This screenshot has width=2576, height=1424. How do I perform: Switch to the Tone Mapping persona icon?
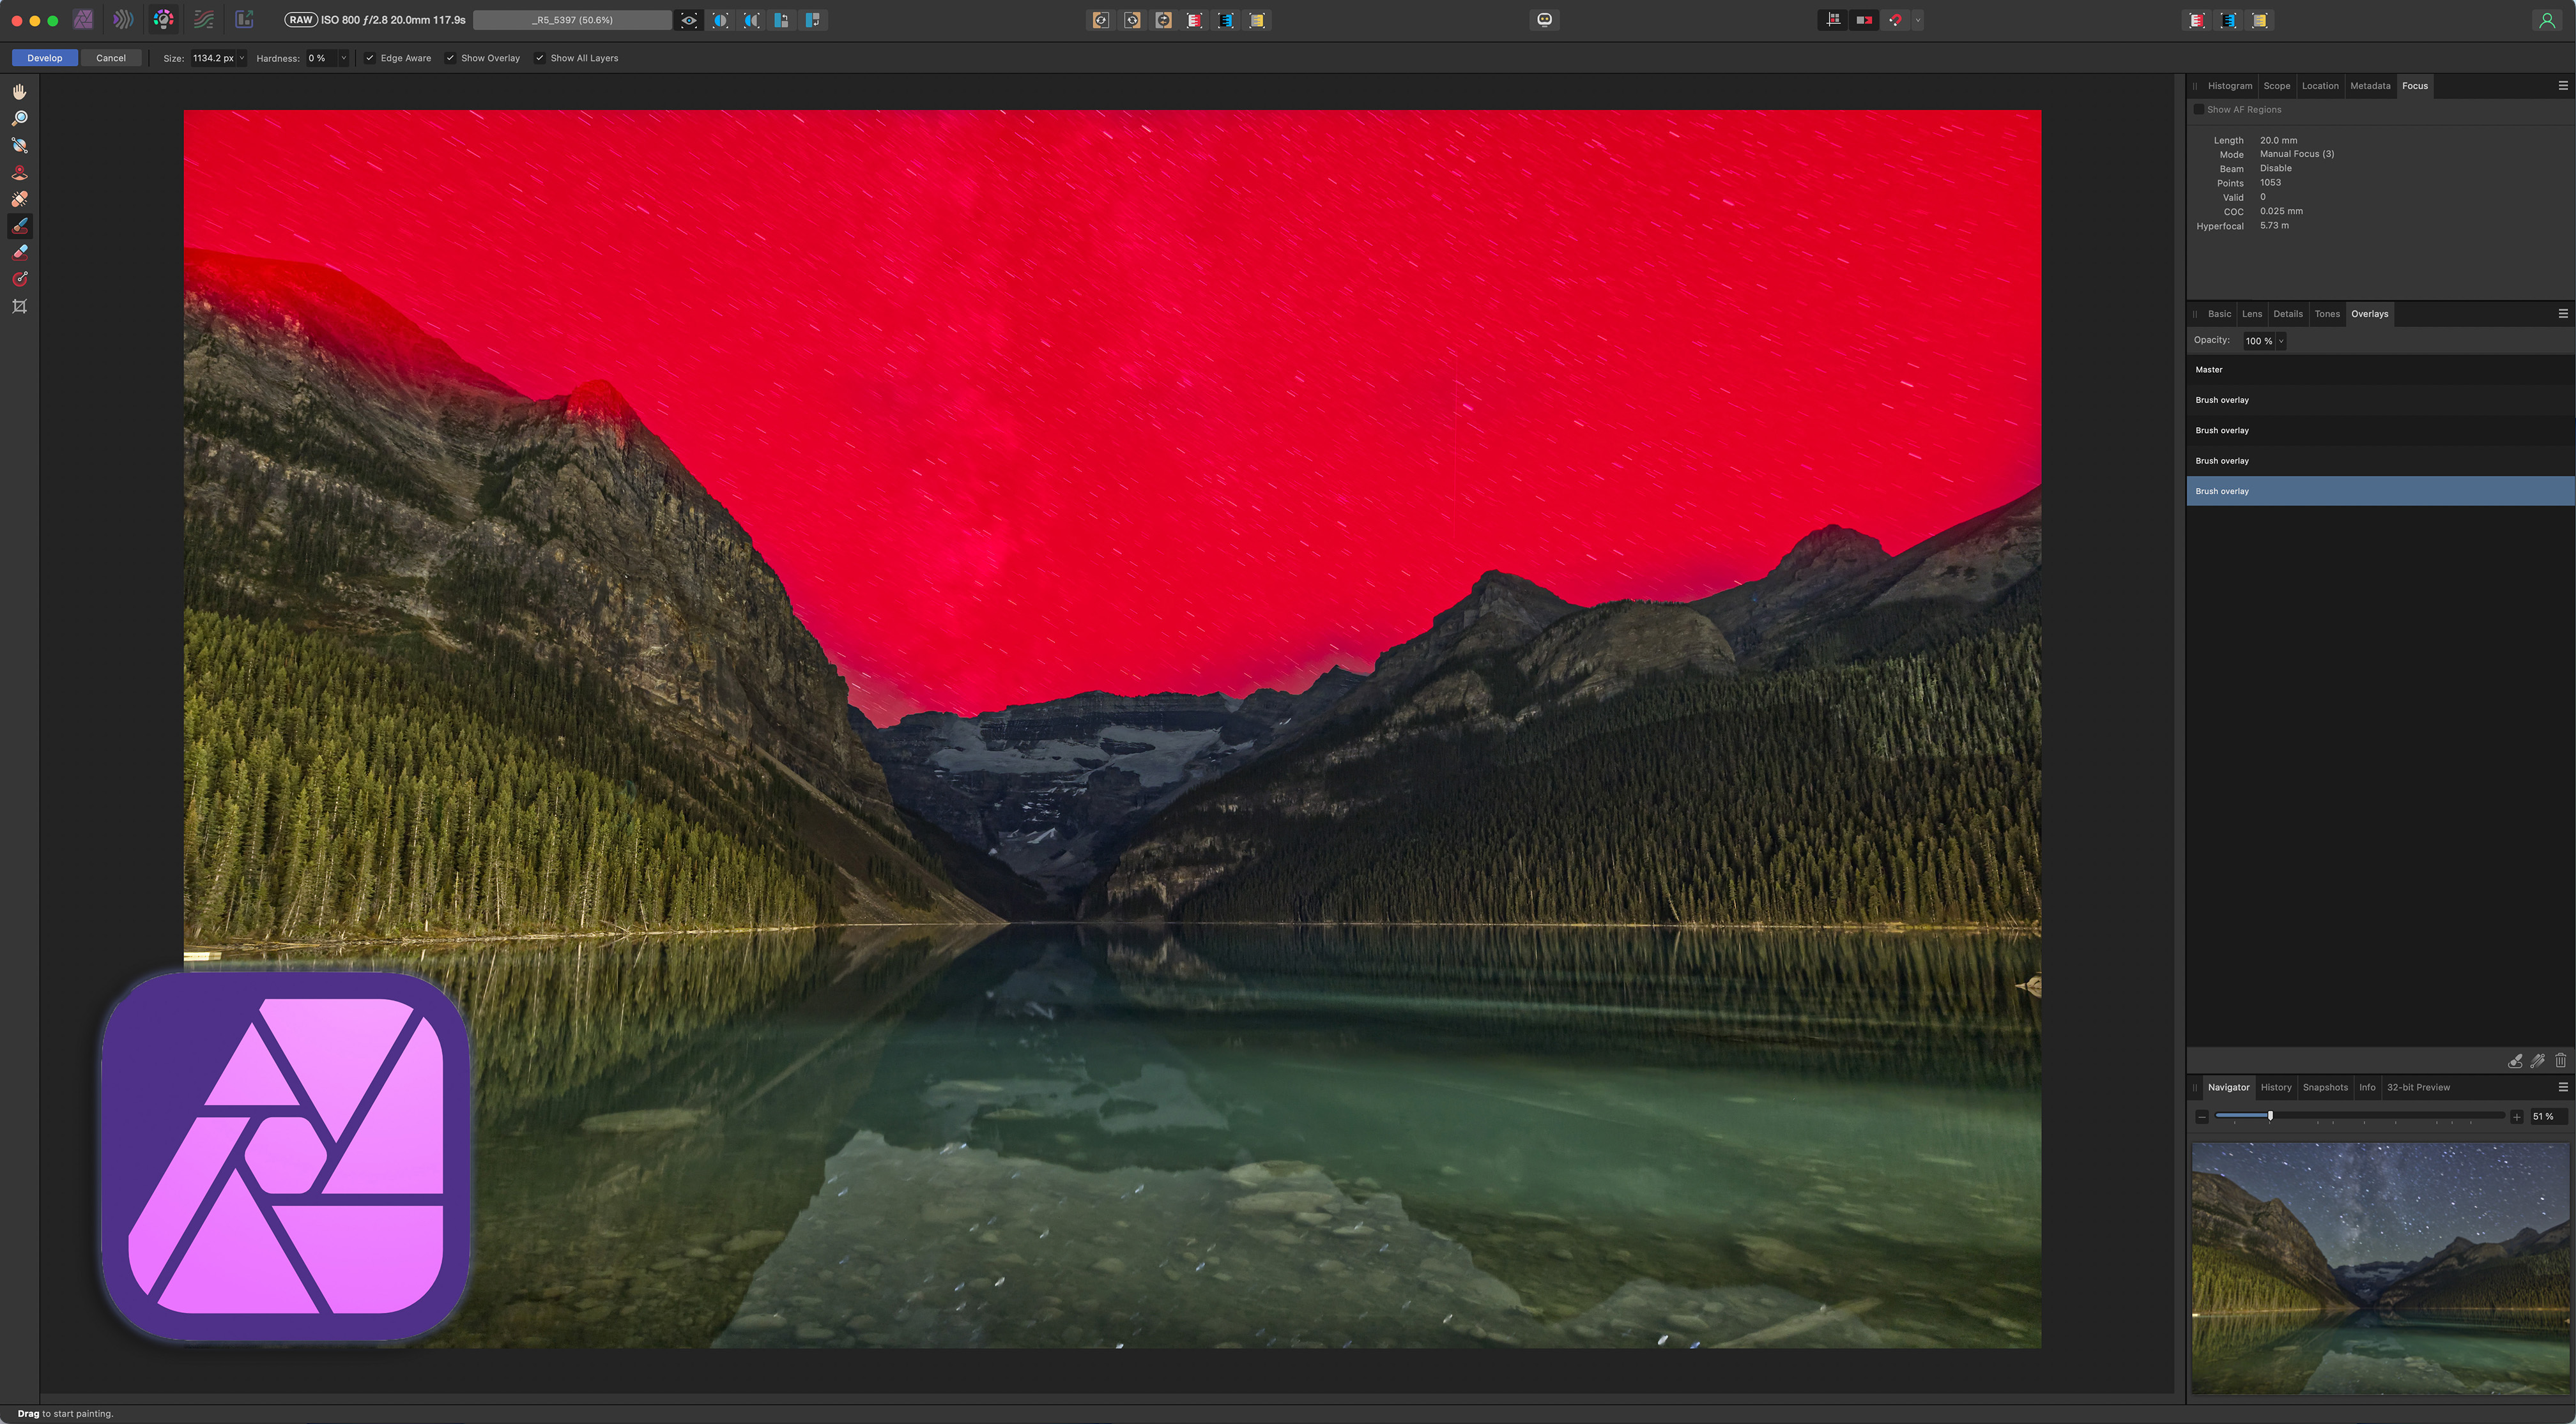coord(204,19)
